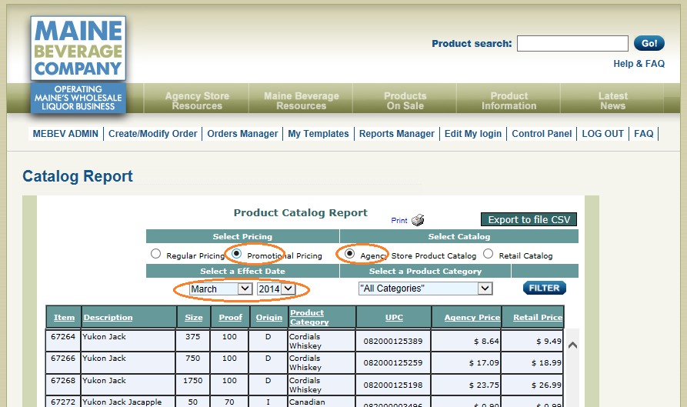Click item number 67266
The height and width of the screenshot is (407, 687).
click(x=63, y=358)
